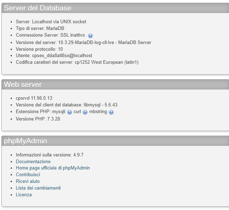Click the cpsrvd 11.96.0.13 entry

tap(34, 98)
